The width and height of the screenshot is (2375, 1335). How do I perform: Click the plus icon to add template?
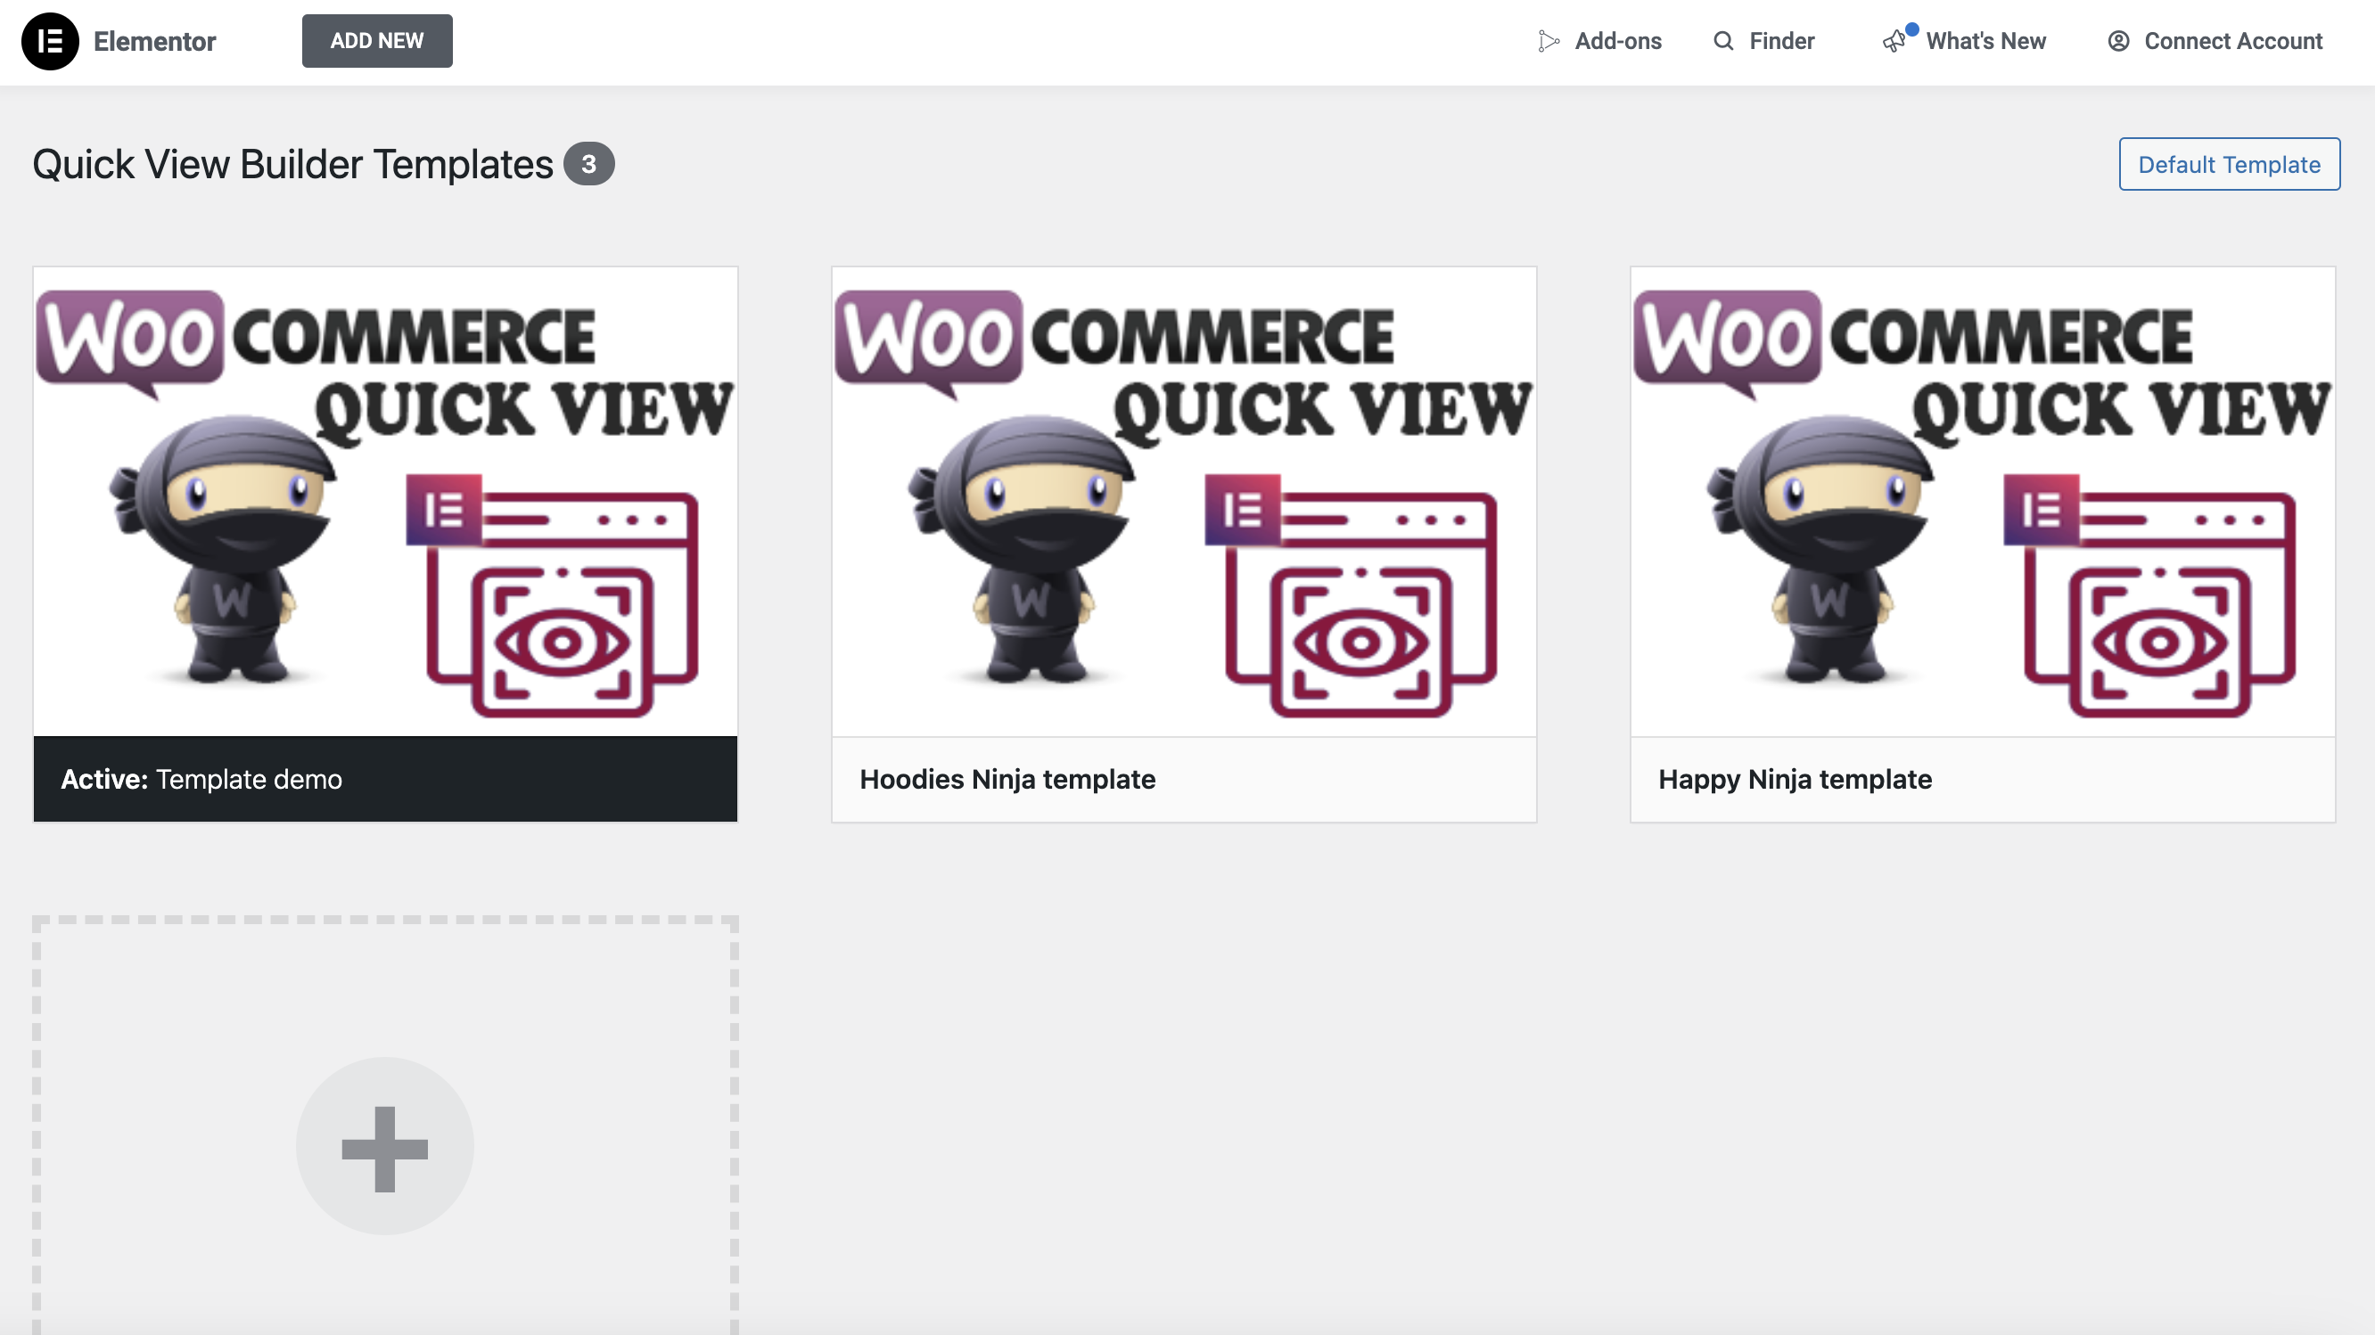[384, 1148]
